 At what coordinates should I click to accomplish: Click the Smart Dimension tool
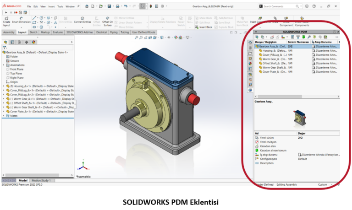21,19
